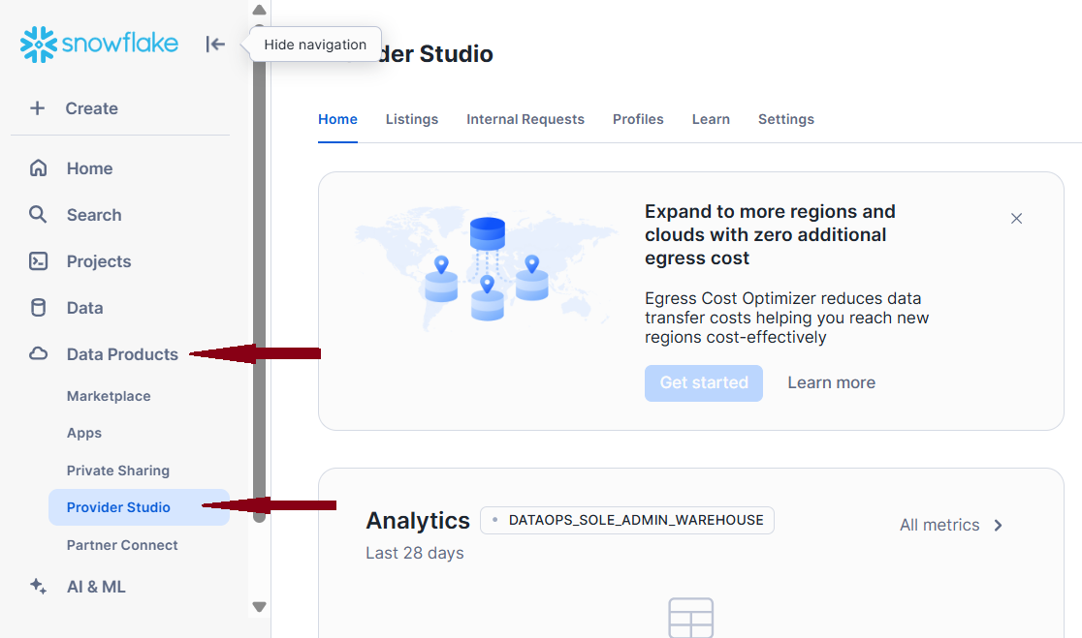Switch to the Listings tab
The width and height of the screenshot is (1082, 638).
point(411,119)
